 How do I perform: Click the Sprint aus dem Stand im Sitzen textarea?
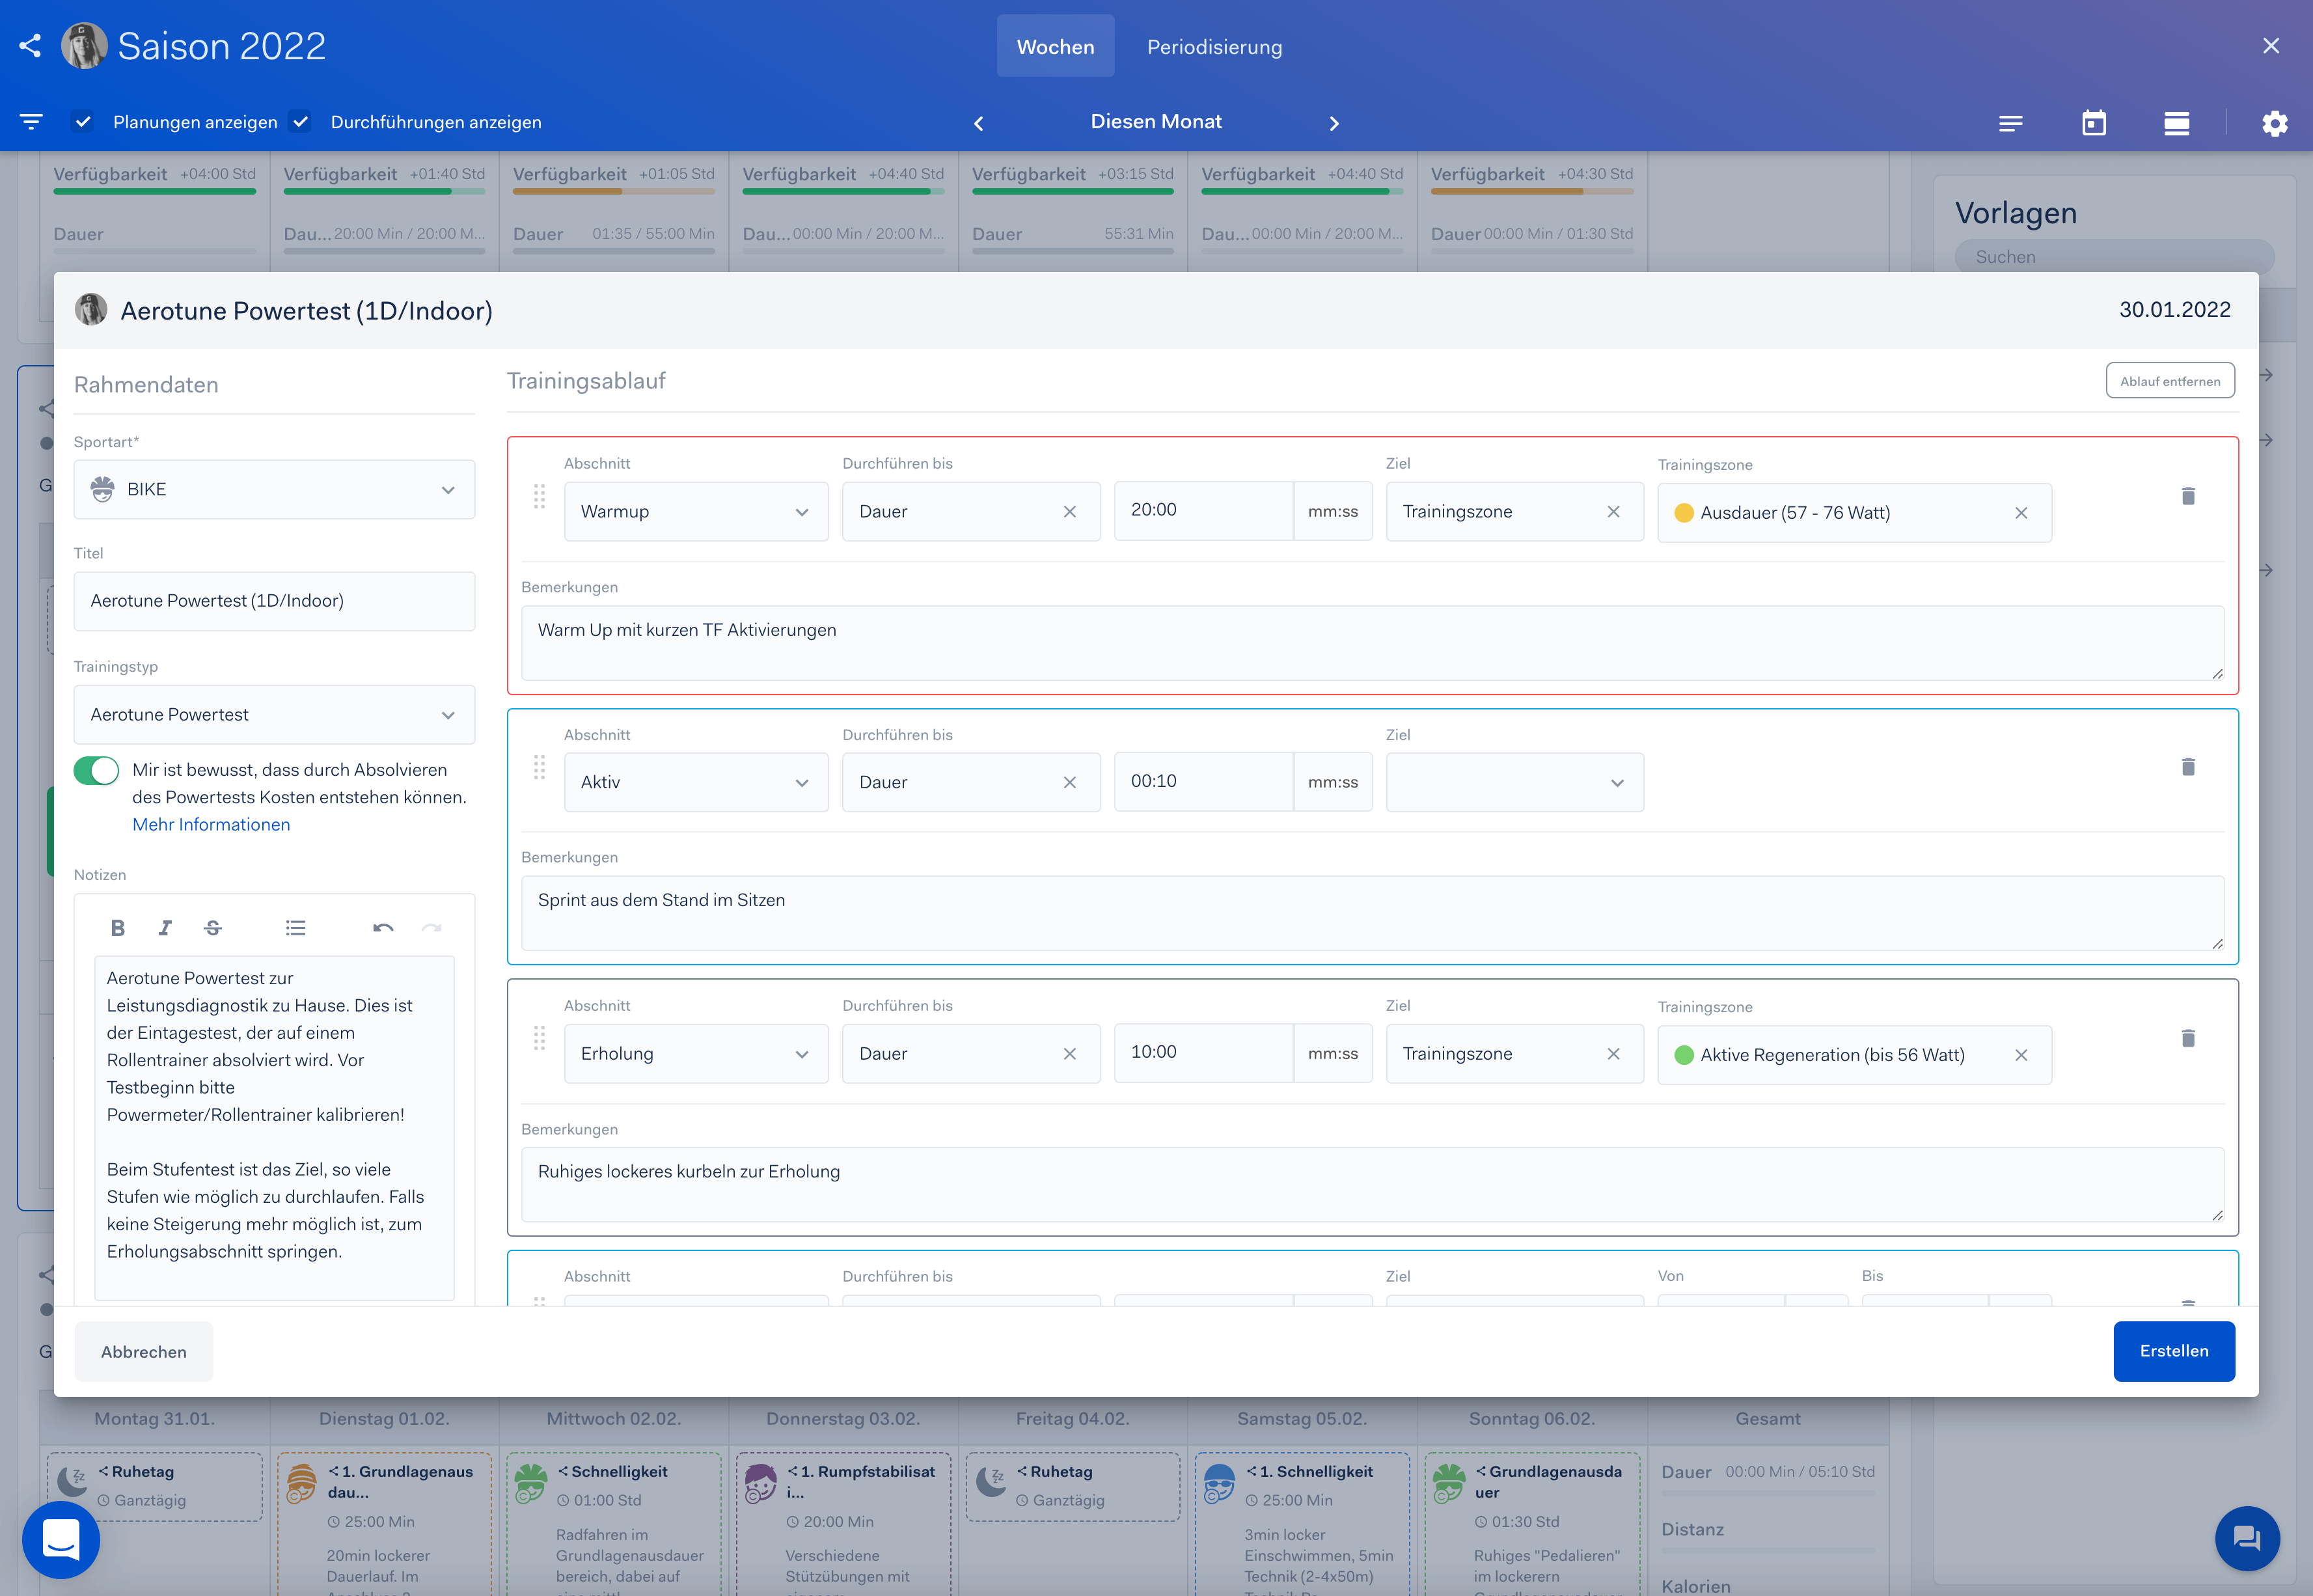(1373, 913)
